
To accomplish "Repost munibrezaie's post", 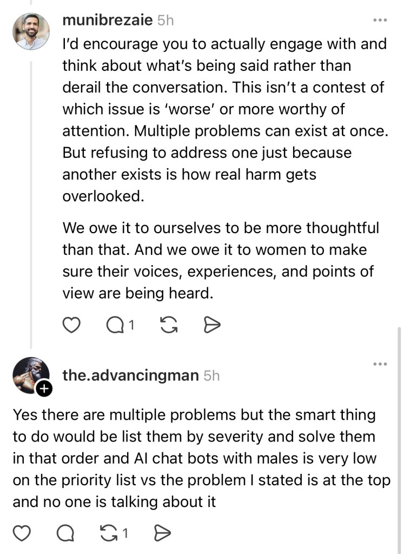I will point(169,325).
